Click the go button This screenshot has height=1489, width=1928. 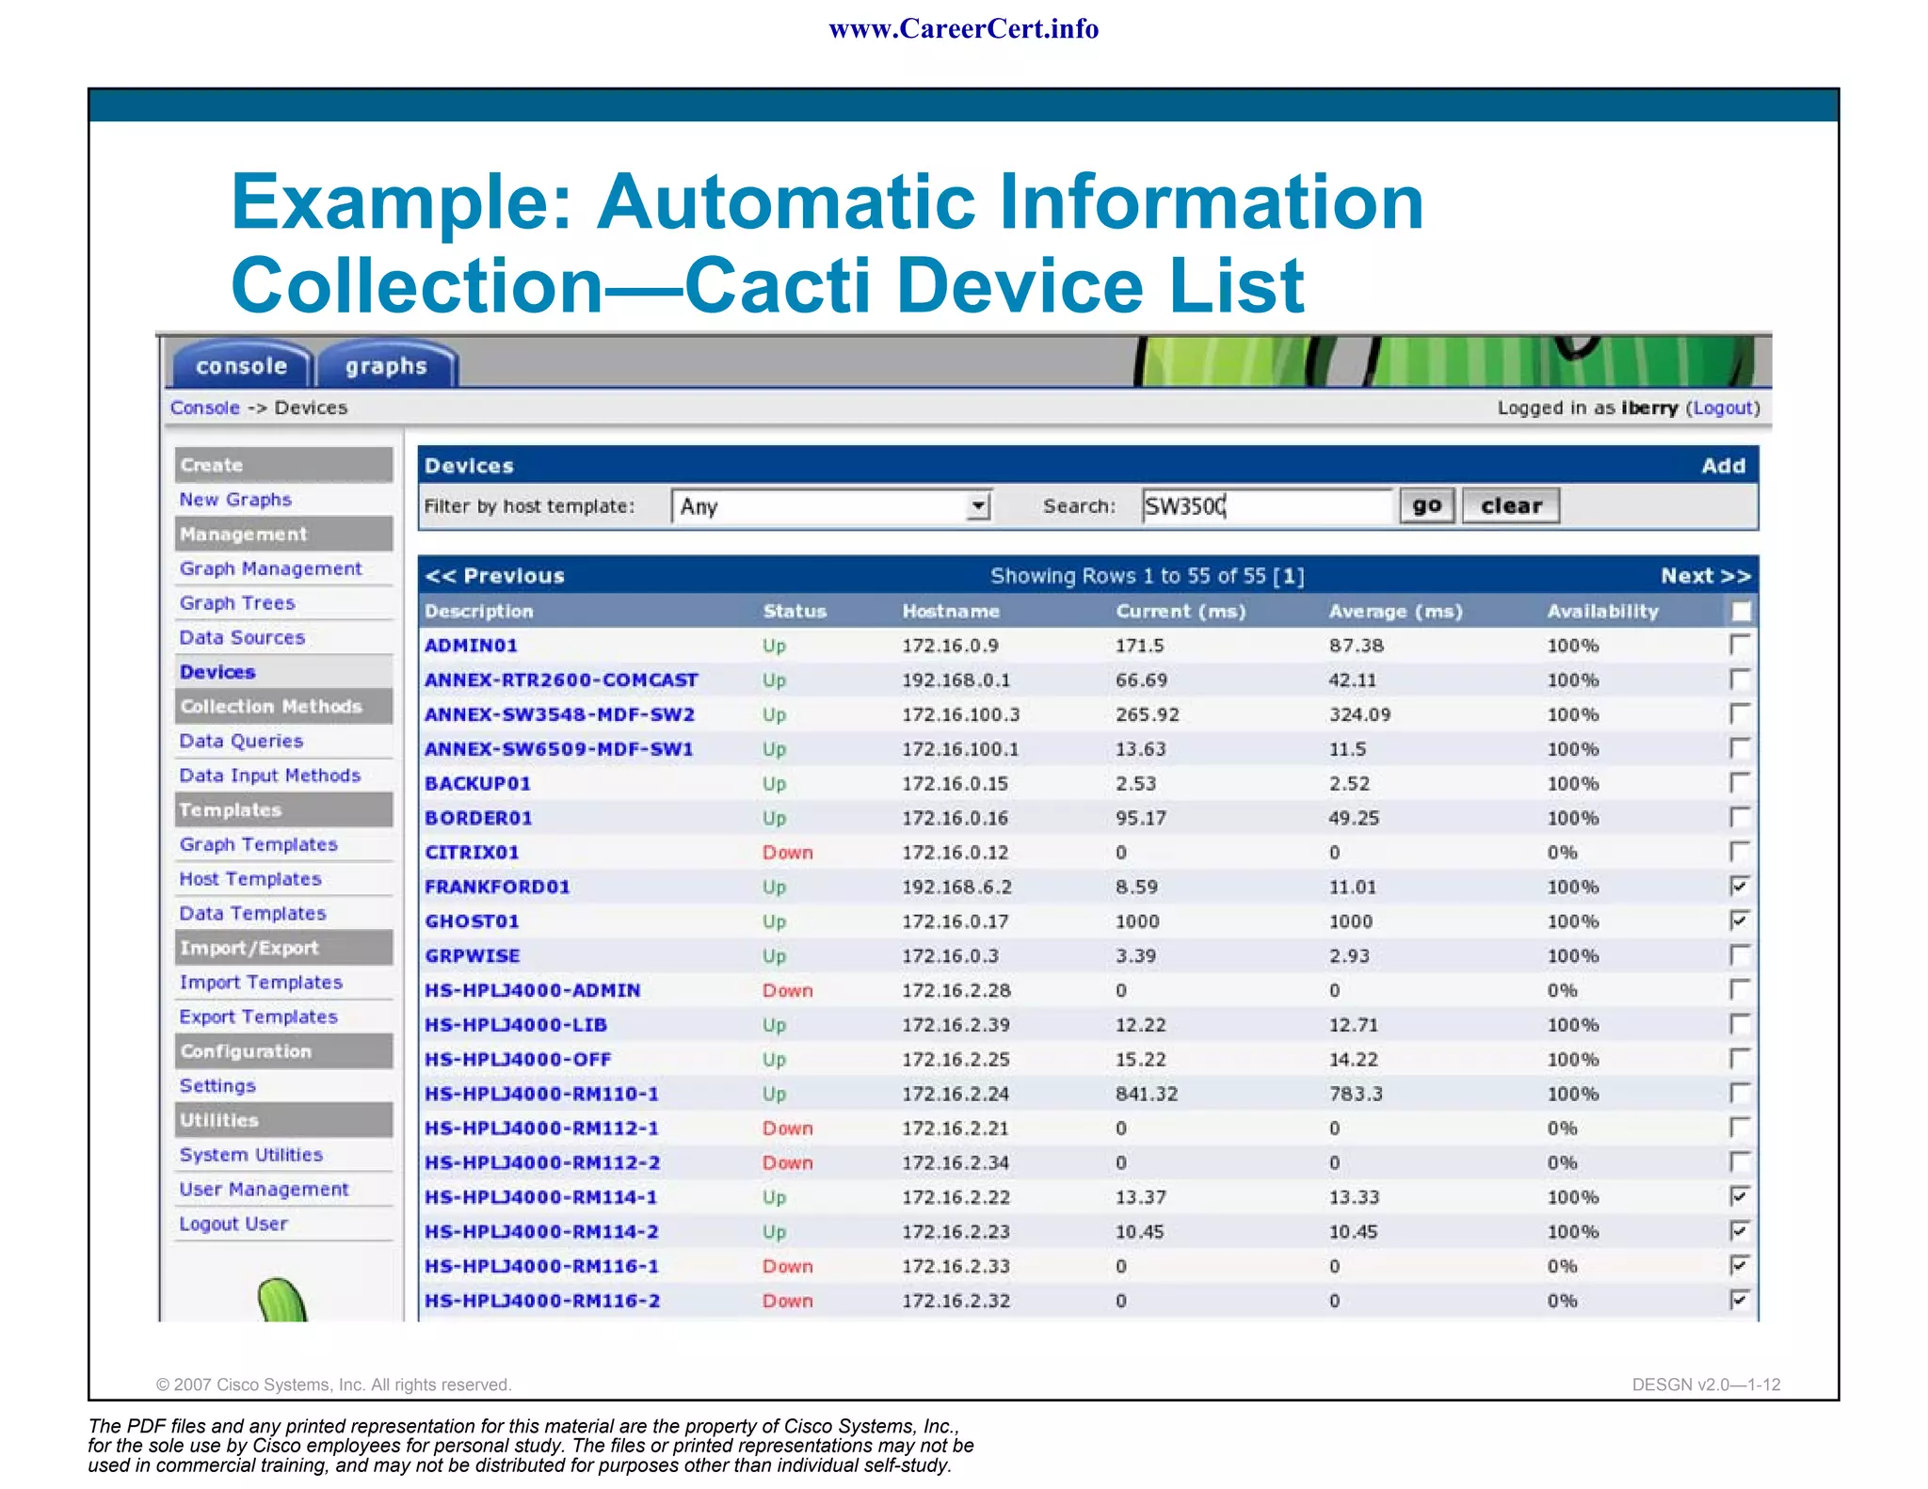(x=1427, y=505)
